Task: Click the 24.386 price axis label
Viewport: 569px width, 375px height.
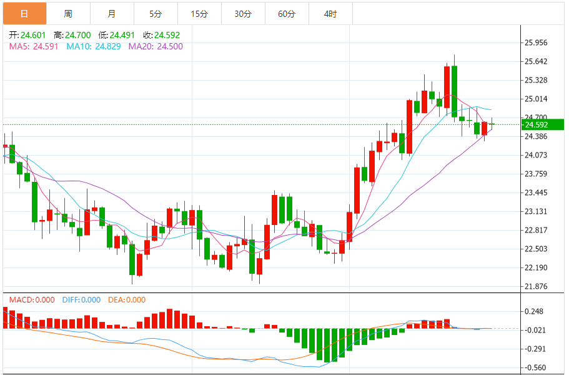Action: tap(536, 136)
